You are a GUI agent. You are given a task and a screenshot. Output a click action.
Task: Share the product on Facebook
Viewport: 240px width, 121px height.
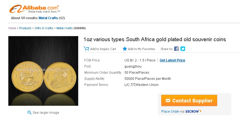(x=176, y=49)
